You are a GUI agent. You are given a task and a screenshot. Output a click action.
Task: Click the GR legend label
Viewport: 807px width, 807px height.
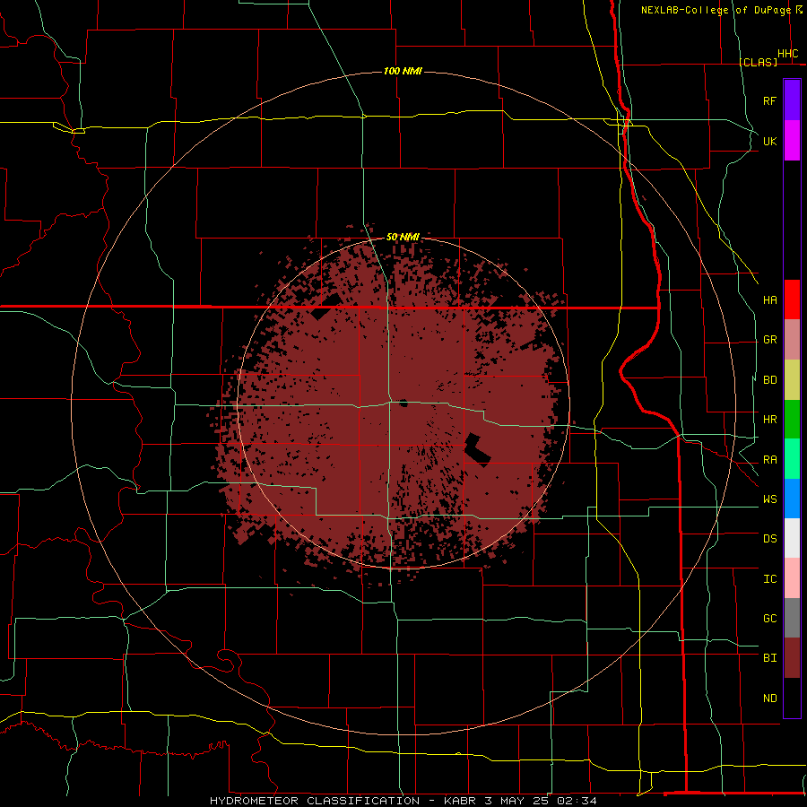pos(770,340)
